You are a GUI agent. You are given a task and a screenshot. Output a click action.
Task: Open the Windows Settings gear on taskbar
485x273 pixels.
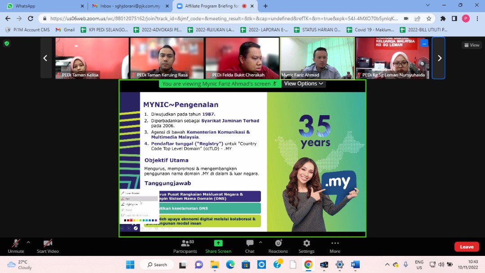click(339, 264)
